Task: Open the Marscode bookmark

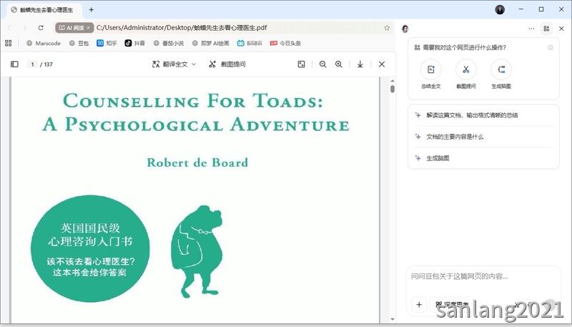Action: (x=44, y=43)
